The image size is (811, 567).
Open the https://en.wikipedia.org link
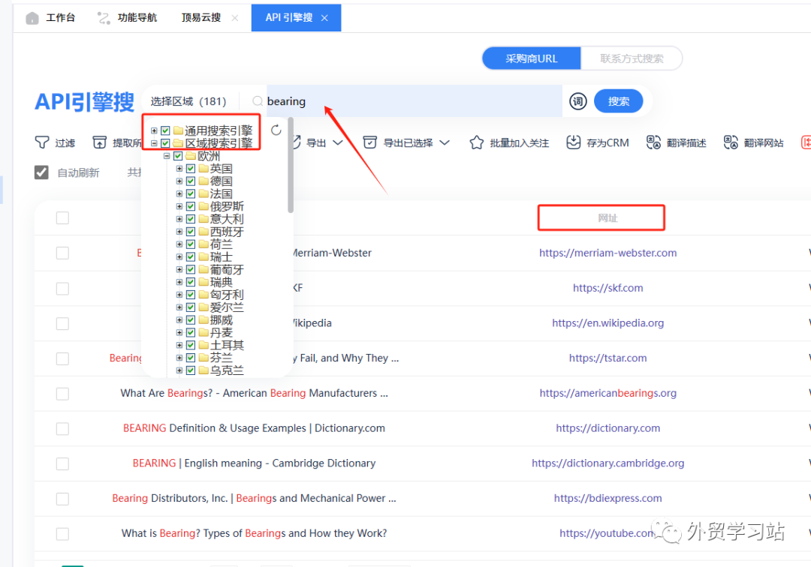(x=607, y=323)
